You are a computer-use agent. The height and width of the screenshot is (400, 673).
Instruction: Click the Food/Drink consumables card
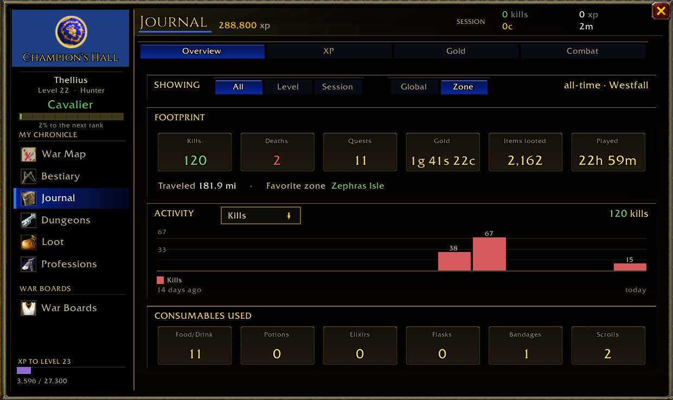point(195,346)
